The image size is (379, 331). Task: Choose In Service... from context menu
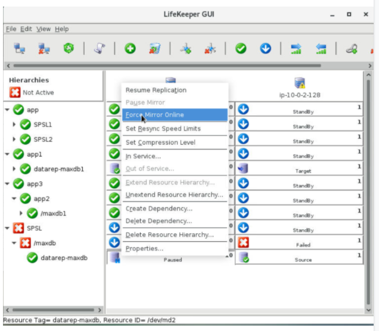pyautogui.click(x=175, y=156)
